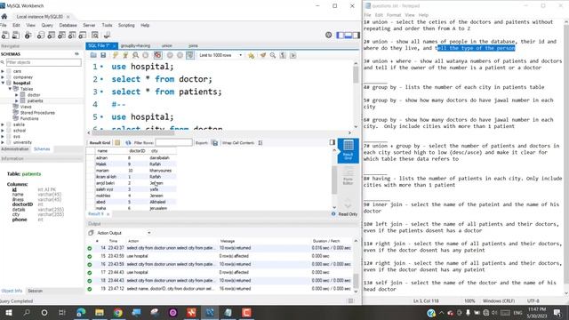Screen dimensions: 569x320
Task: Open Format menu in Notepad window
Action: (x=394, y=15)
